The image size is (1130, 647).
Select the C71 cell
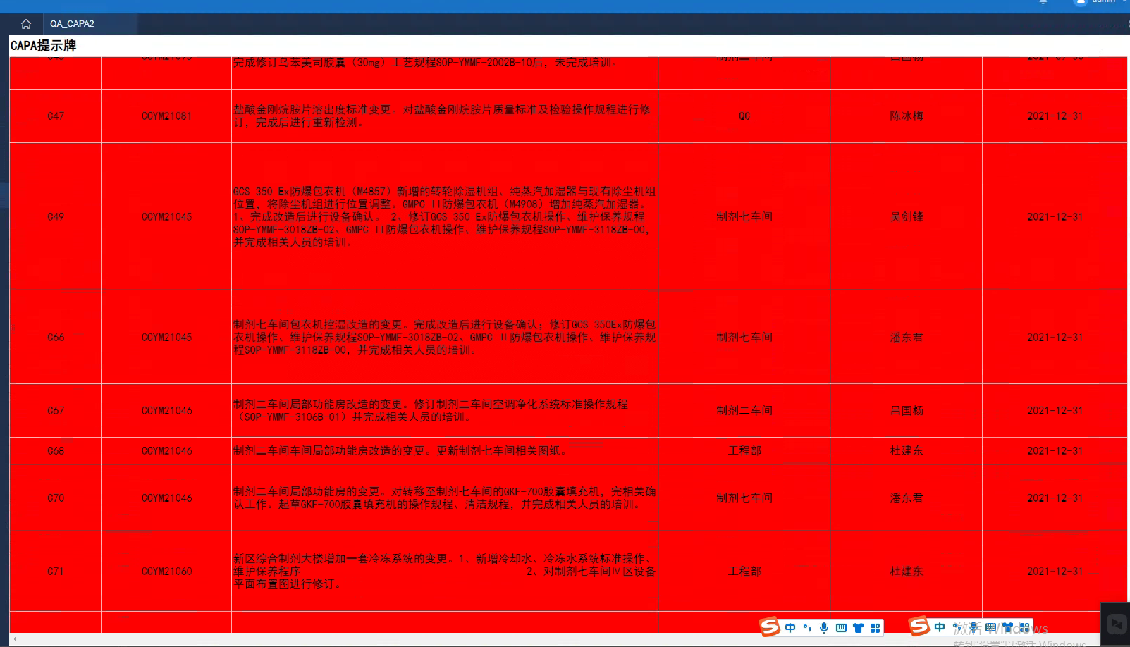[56, 572]
